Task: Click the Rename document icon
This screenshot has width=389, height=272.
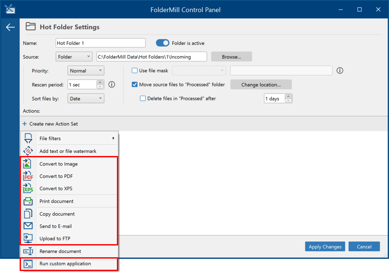Action: click(28, 251)
